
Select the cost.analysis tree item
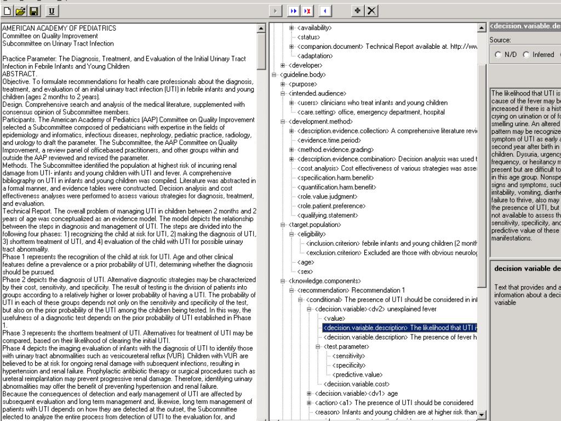coord(387,168)
